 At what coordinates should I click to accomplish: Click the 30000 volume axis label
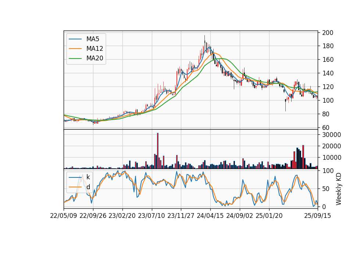coord(331,135)
